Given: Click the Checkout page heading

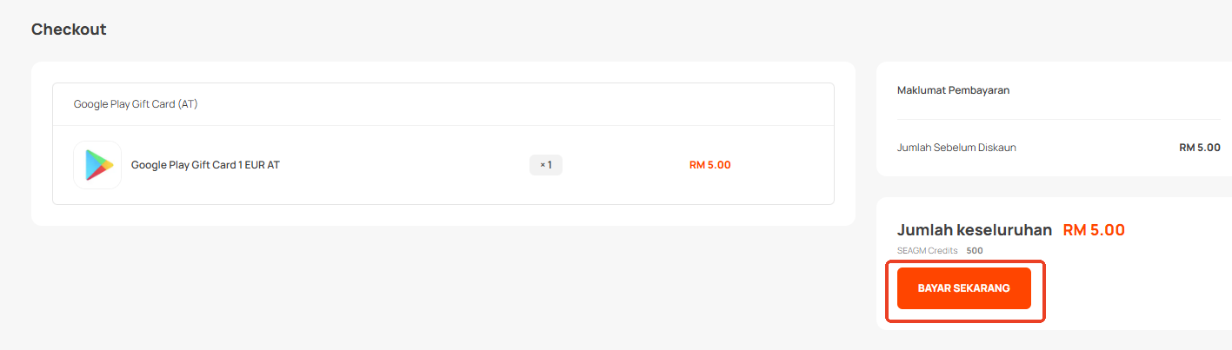Looking at the screenshot, I should 69,30.
